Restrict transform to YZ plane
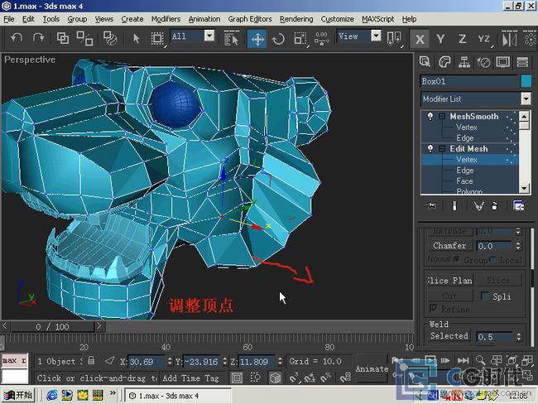This screenshot has height=404, width=538. pos(484,38)
